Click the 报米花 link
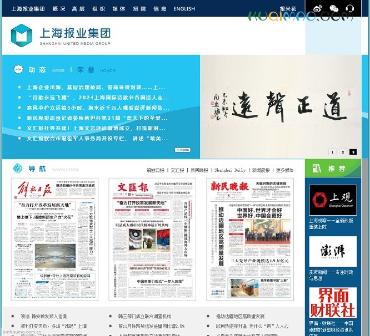The width and height of the screenshot is (370, 336). (x=288, y=9)
